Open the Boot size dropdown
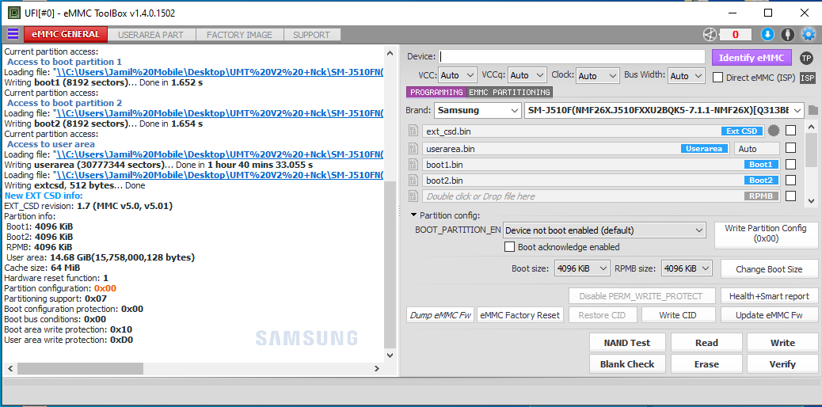The width and height of the screenshot is (822, 407). click(x=582, y=268)
